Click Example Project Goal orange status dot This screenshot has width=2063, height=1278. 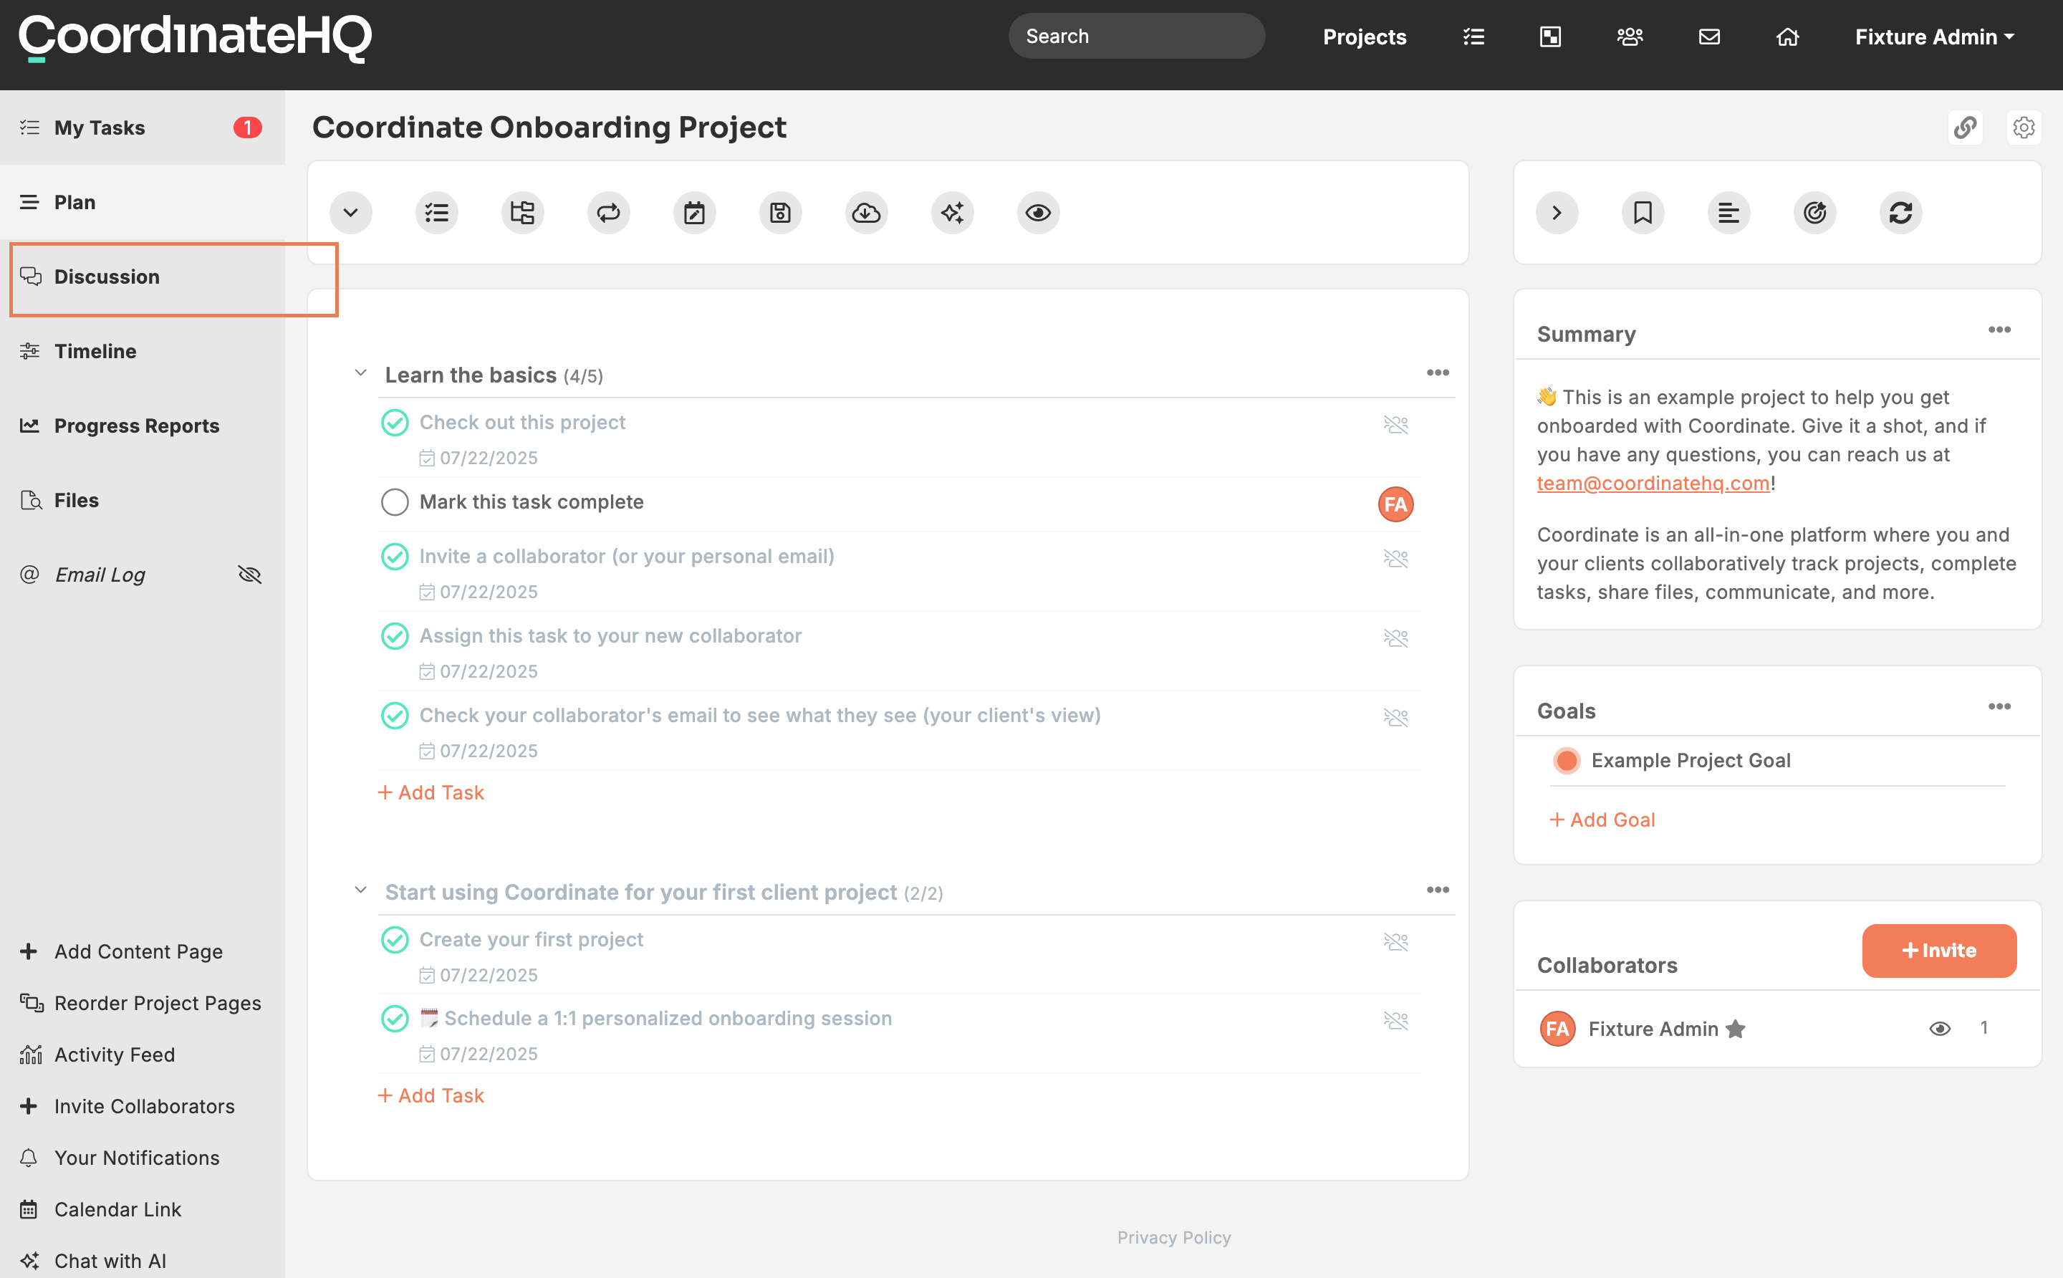(1566, 761)
